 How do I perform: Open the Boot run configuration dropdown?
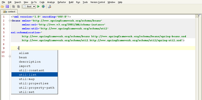click(29, 7)
